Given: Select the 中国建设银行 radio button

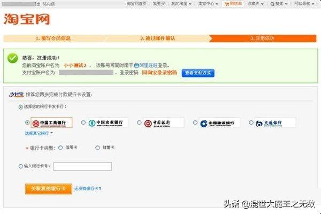Looking at the screenshot, I should (195, 123).
